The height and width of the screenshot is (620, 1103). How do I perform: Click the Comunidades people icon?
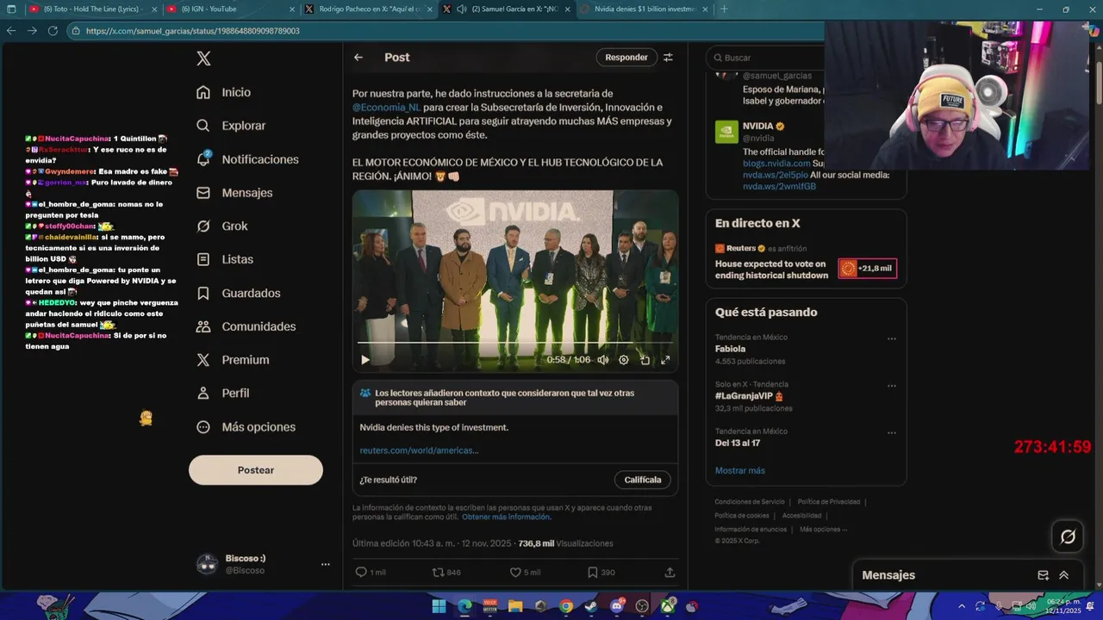(x=203, y=326)
